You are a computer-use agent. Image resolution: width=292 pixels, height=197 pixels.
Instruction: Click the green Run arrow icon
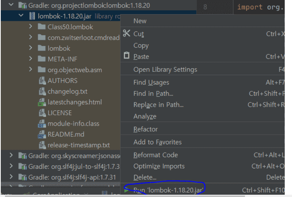point(126,190)
